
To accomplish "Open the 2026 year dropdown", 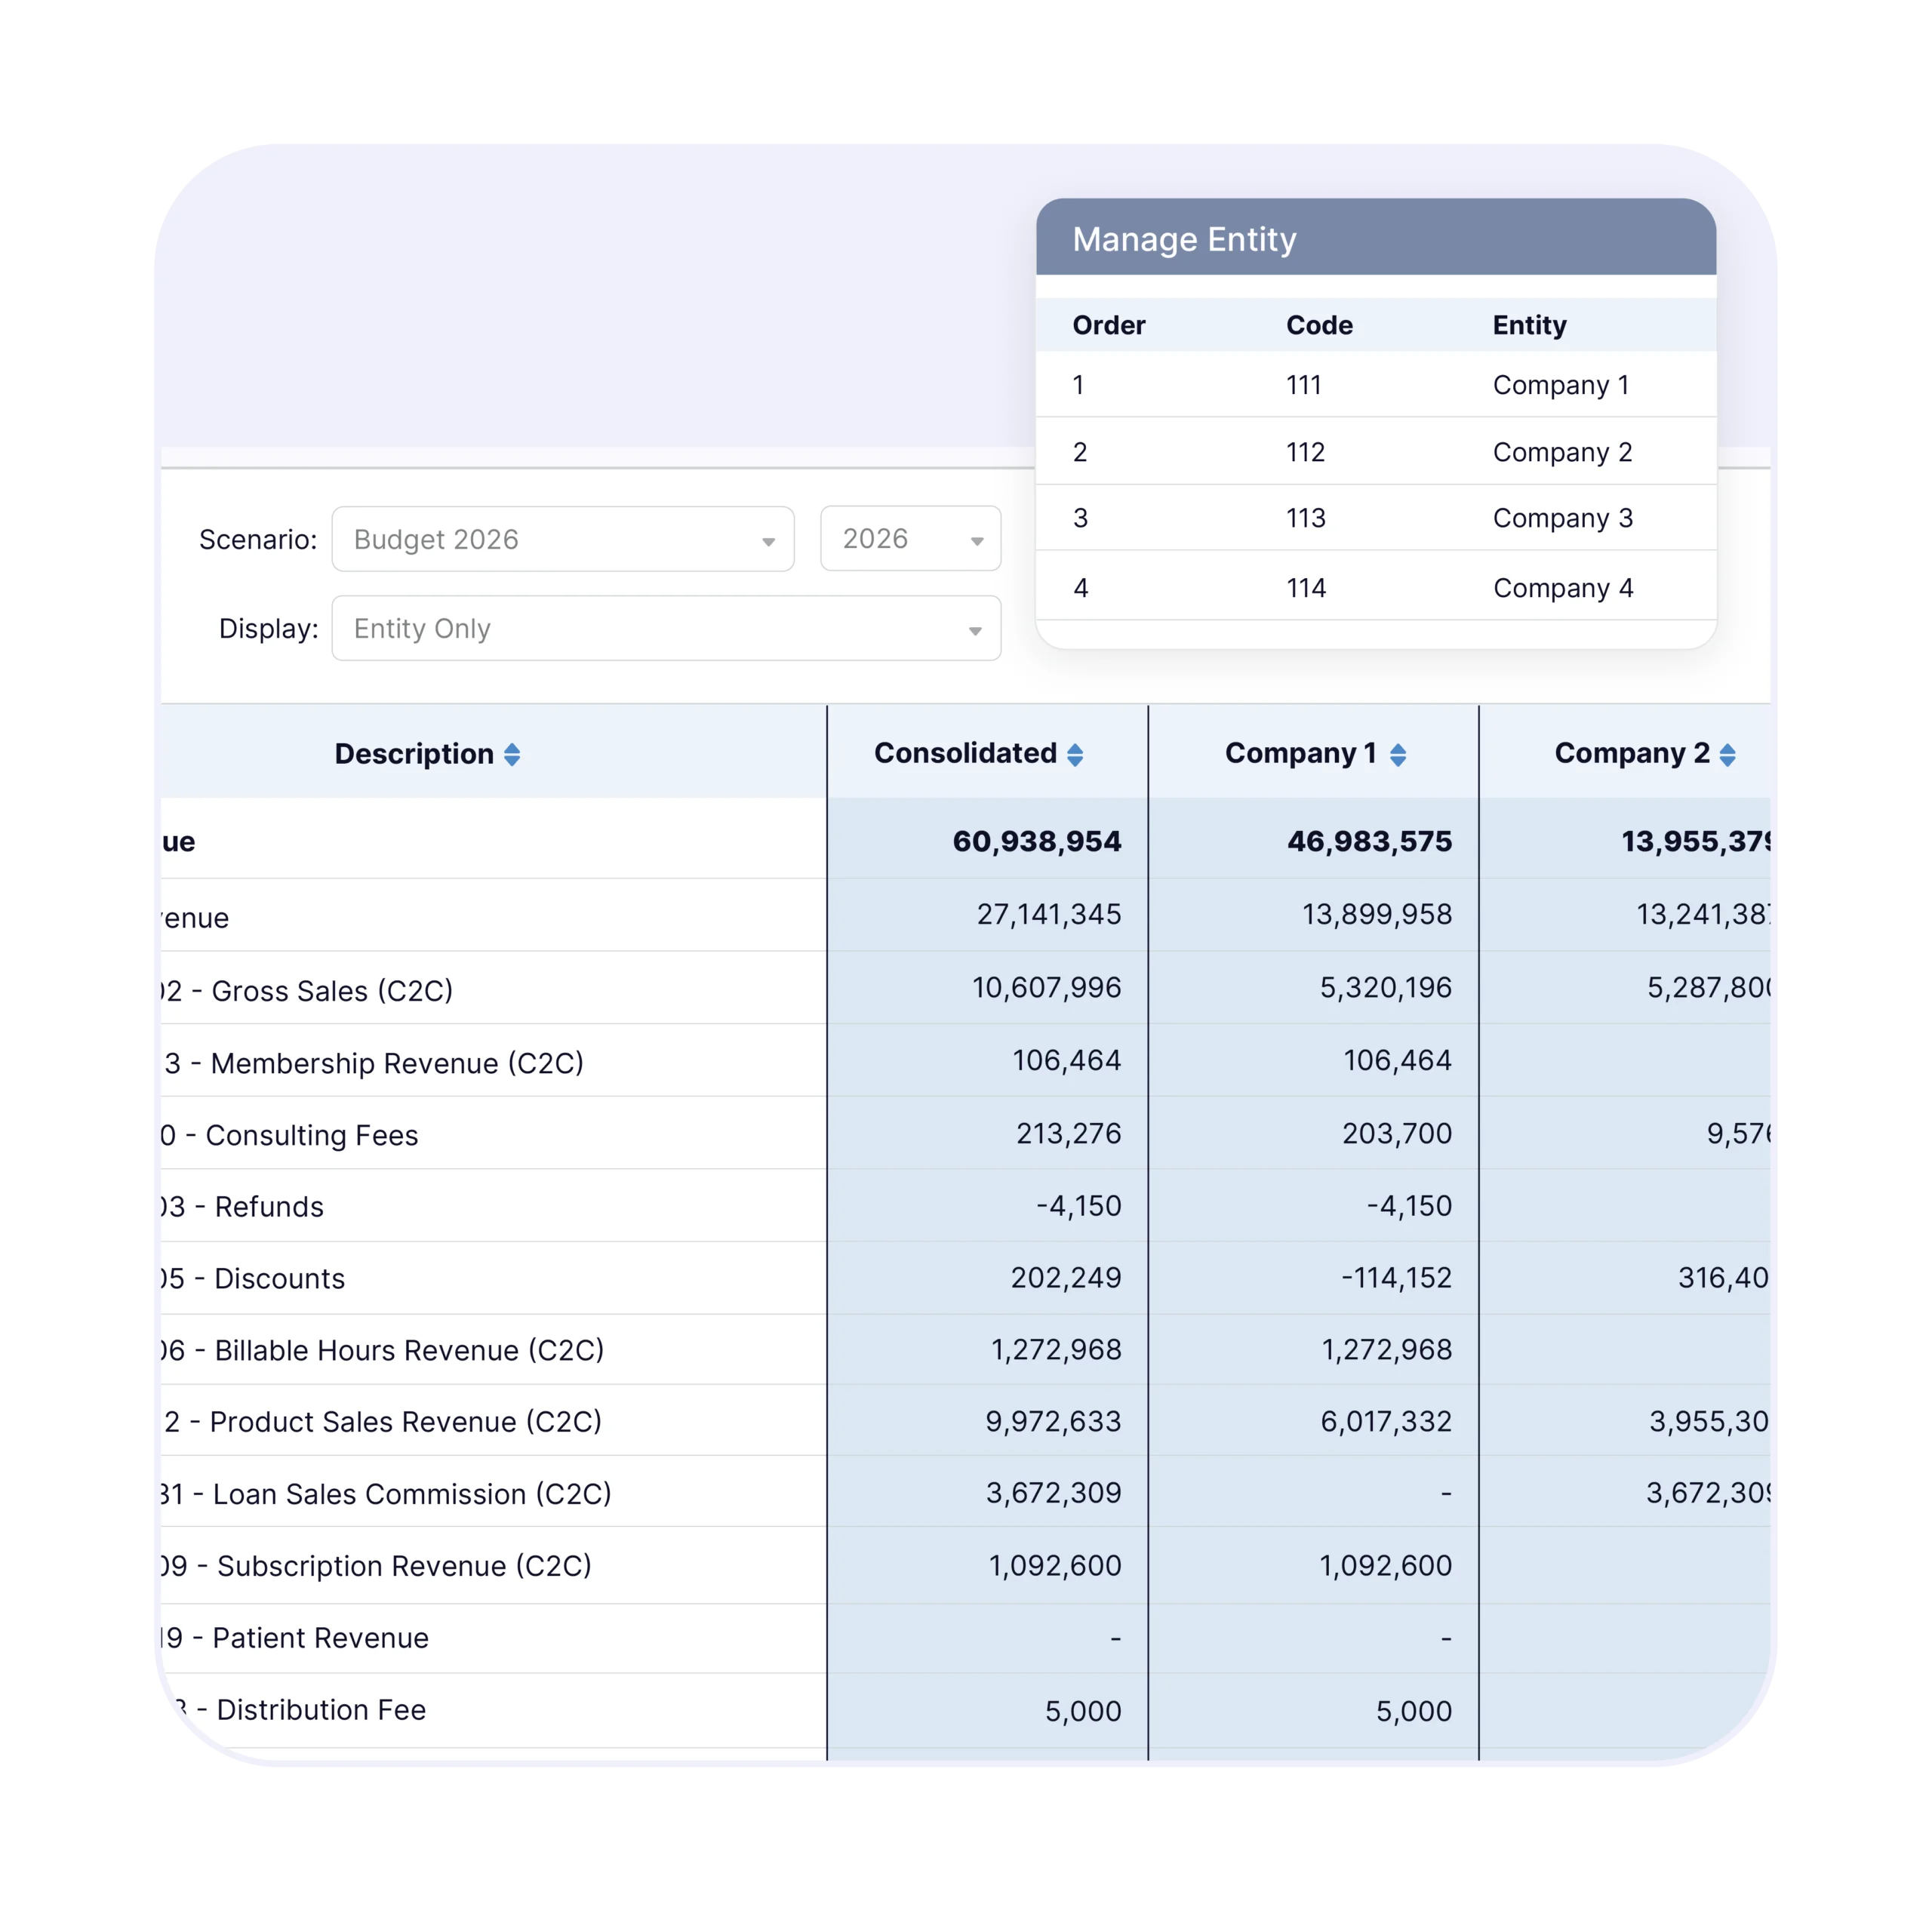I will [910, 540].
